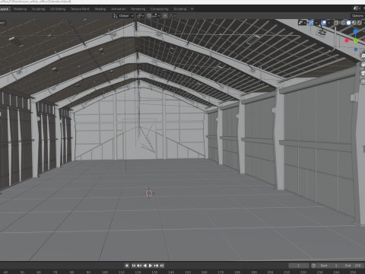The height and width of the screenshot is (274, 365).
Task: Open the Options dropdown in header
Action: tap(357, 16)
